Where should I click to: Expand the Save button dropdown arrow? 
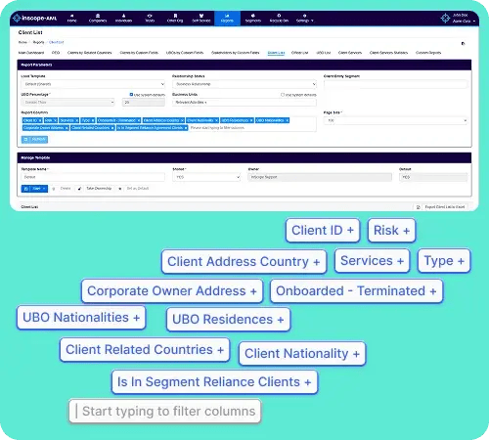[44, 189]
